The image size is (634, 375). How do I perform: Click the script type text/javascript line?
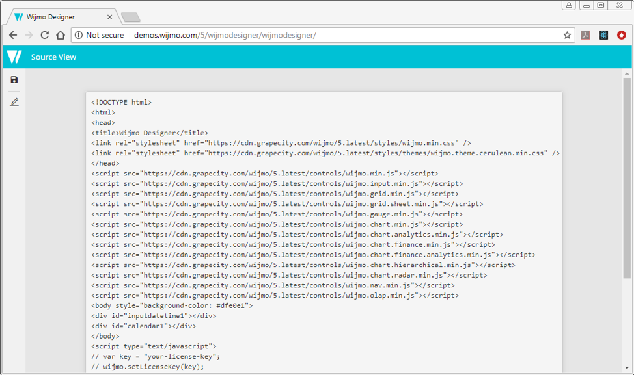click(154, 346)
